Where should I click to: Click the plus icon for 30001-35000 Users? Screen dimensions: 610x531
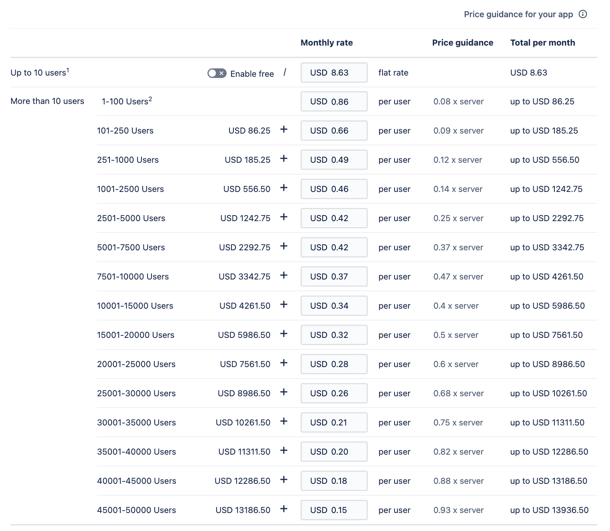[x=283, y=422]
